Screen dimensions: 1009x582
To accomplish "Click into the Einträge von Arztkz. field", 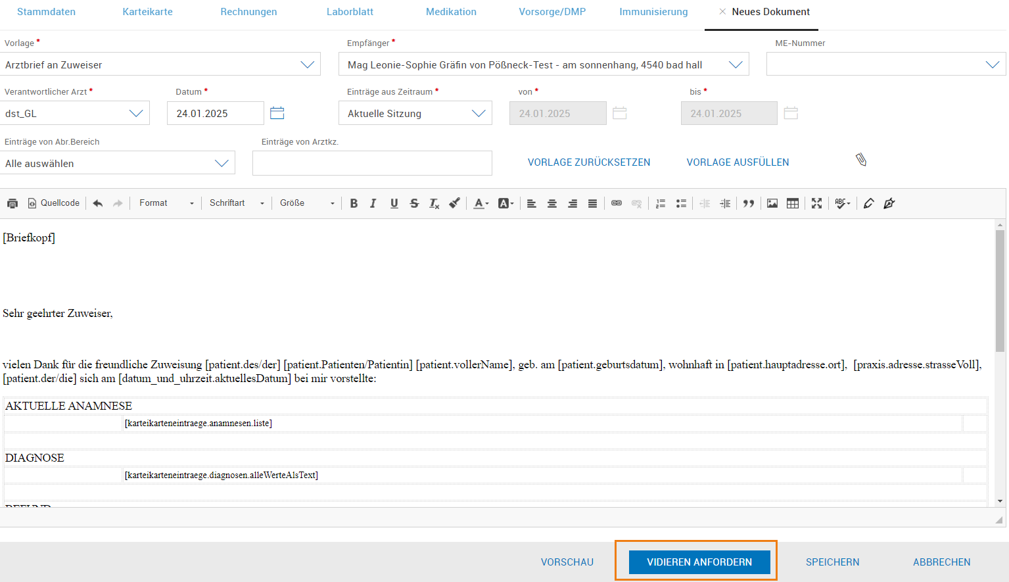I will pyautogui.click(x=372, y=163).
